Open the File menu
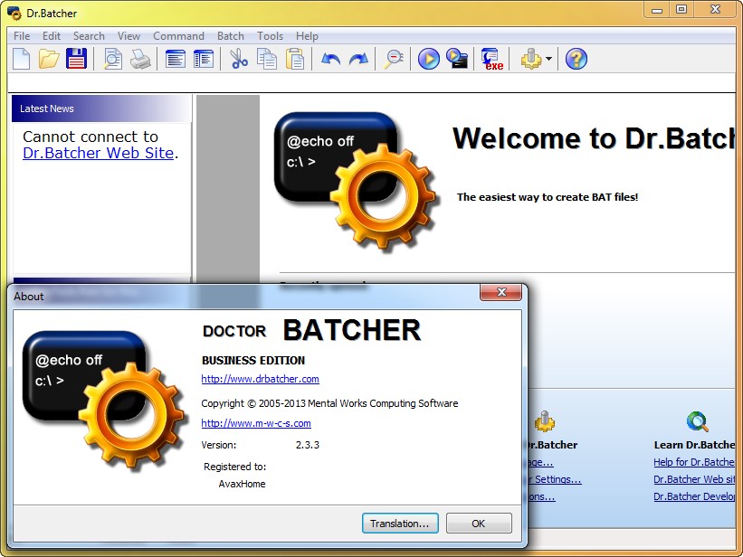743x557 pixels. 22,36
